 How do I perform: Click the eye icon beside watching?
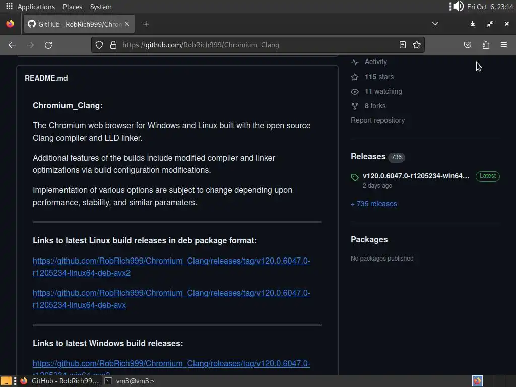tap(354, 92)
